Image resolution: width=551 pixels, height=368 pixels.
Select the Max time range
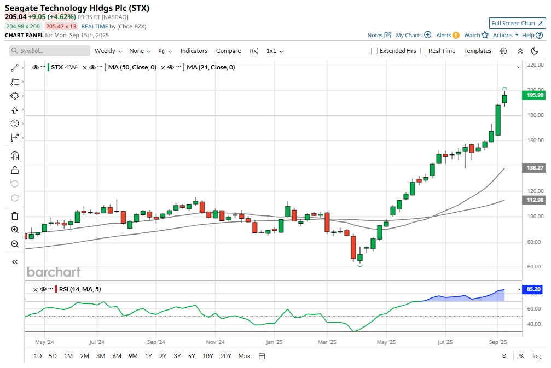[x=244, y=356]
